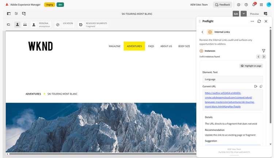The image size is (274, 158).
Task: Open the user profile avatar
Action: coord(269,5)
